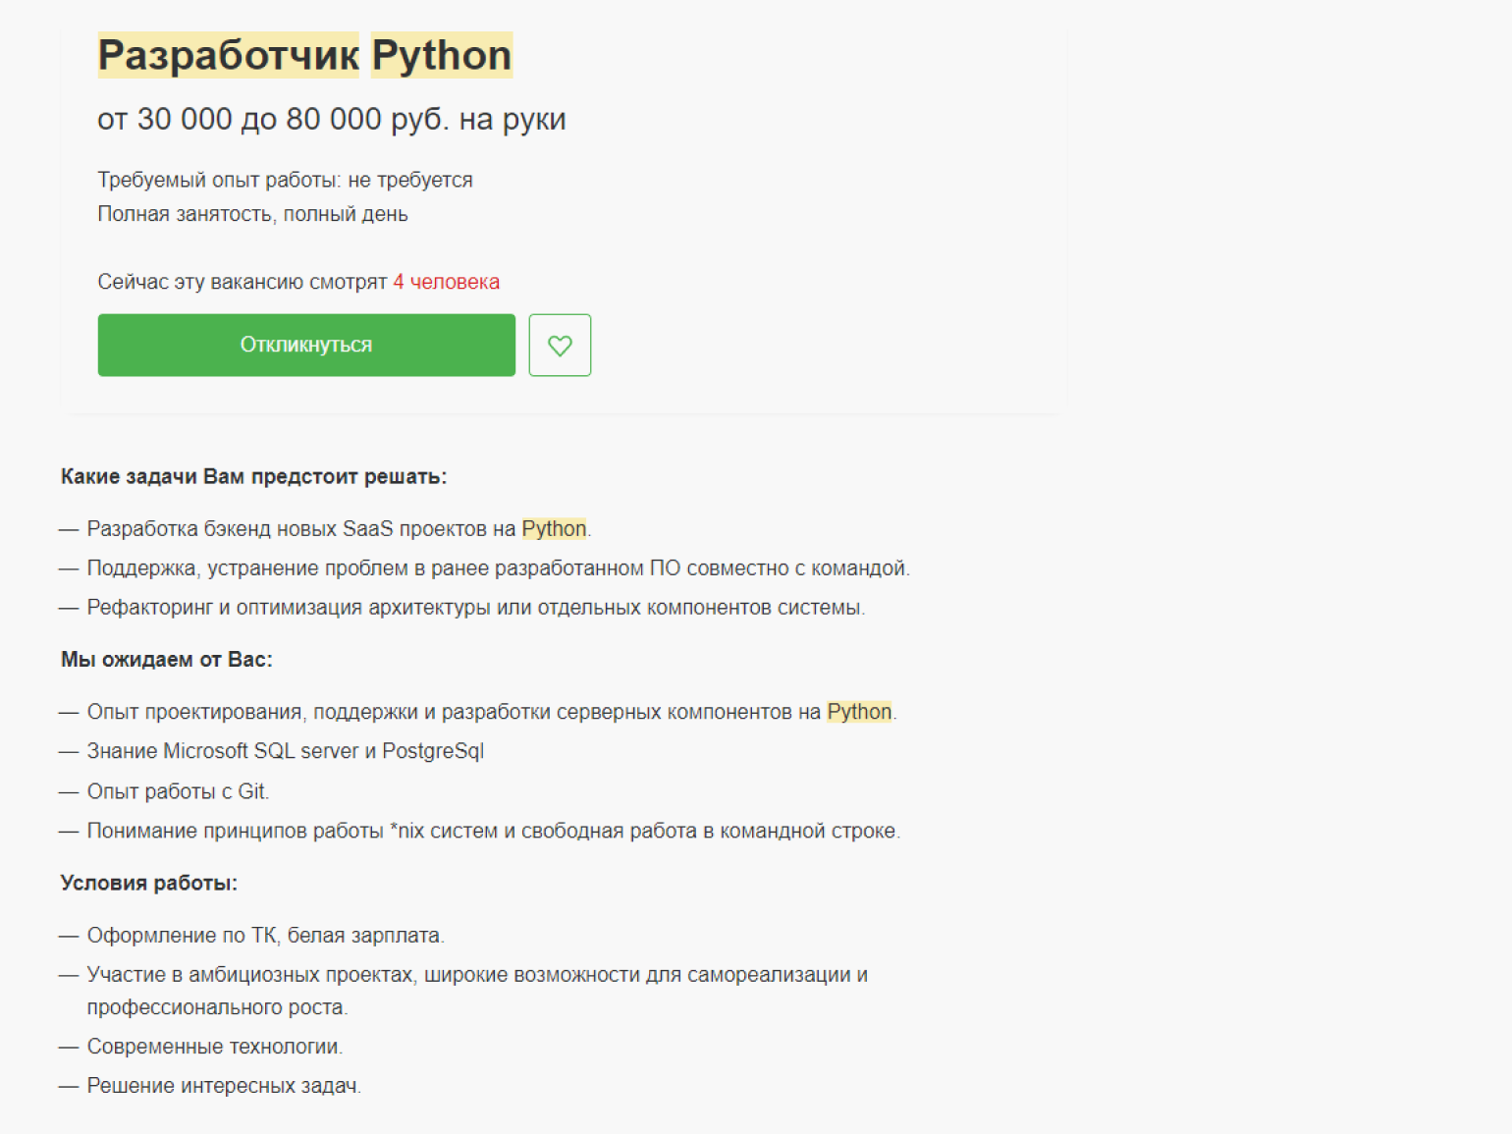Click the Оформление по ТК, белая зарплата line
Screen dimensions: 1512x1134
pos(265,936)
